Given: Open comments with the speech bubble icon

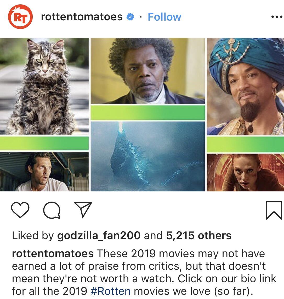Looking at the screenshot, I should coord(52,210).
